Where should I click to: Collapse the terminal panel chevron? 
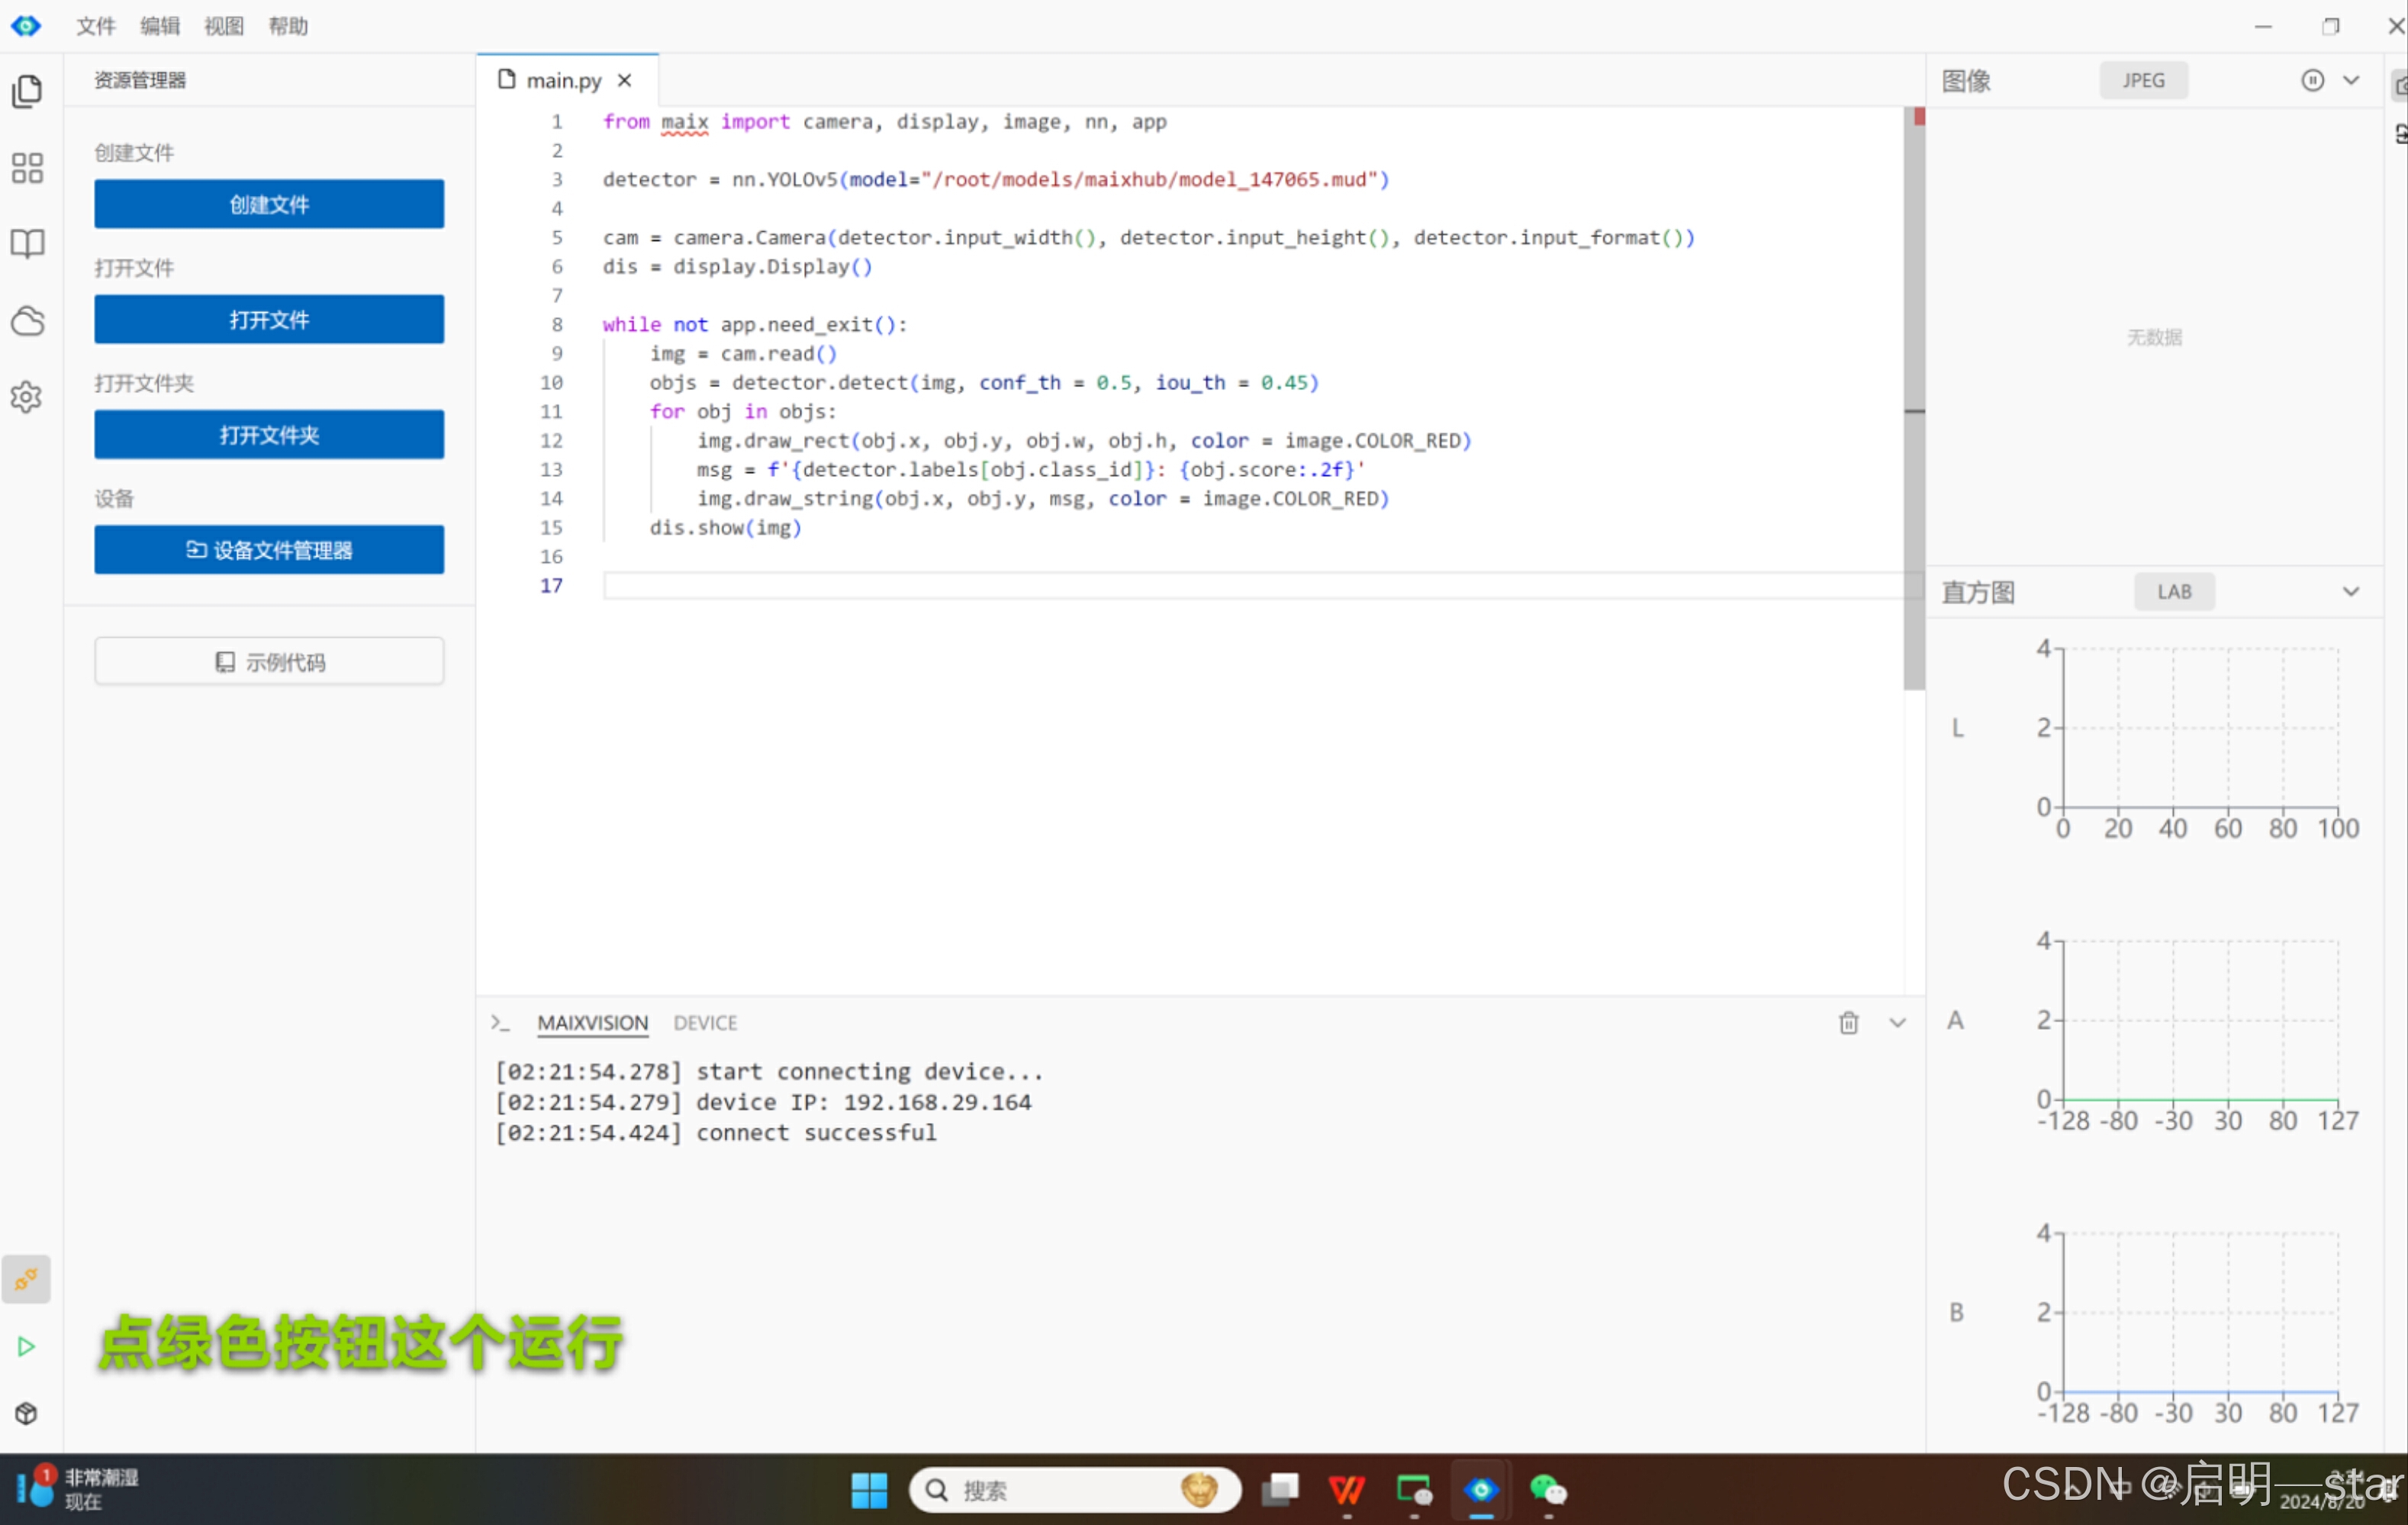coord(1897,1023)
